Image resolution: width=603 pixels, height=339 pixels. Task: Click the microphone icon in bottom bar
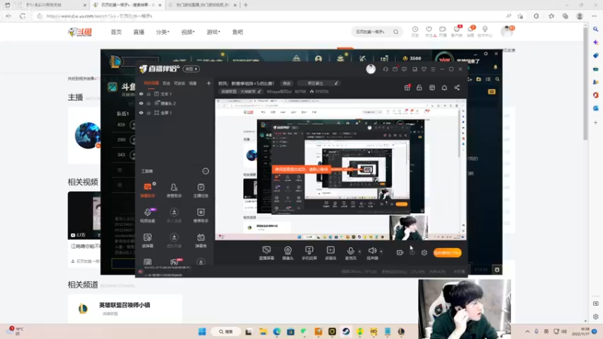[x=350, y=251]
